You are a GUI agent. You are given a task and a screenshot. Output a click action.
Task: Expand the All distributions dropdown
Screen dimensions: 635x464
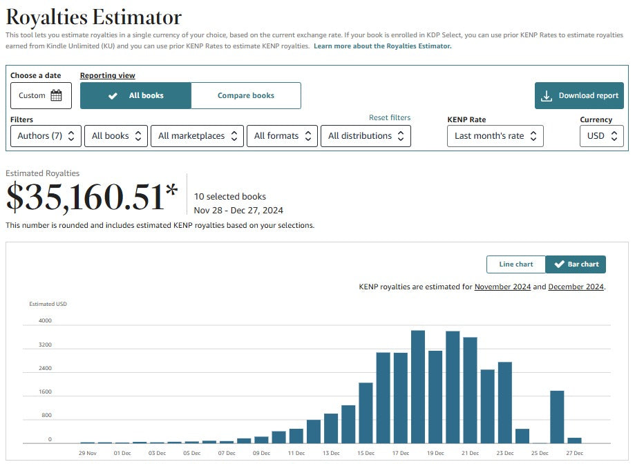366,136
